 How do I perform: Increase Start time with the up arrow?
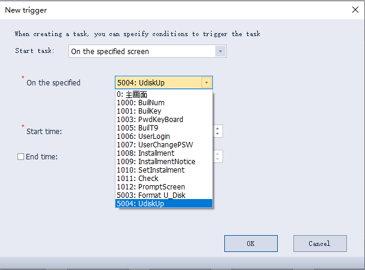tap(217, 128)
